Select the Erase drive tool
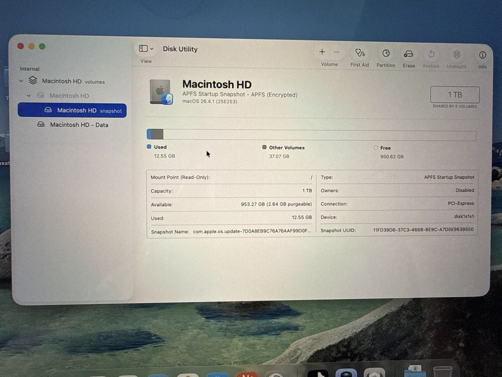The height and width of the screenshot is (377, 502). tap(409, 54)
